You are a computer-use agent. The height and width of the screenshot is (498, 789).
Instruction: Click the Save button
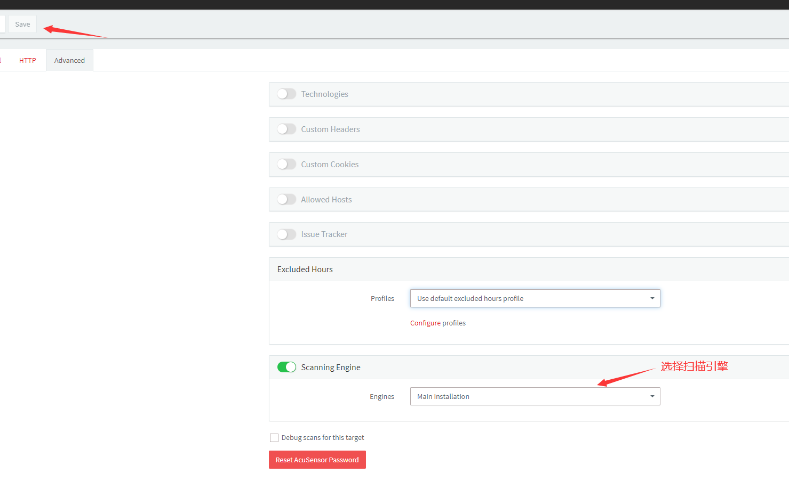[22, 24]
